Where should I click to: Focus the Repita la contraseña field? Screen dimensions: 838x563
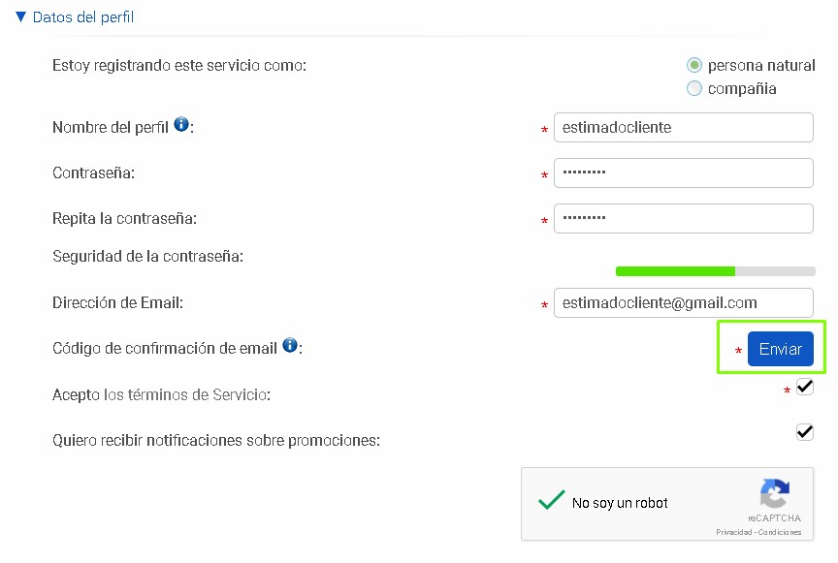point(684,218)
